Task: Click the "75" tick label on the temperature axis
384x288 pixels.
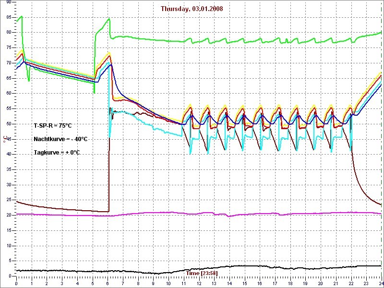Action: pos(9,48)
